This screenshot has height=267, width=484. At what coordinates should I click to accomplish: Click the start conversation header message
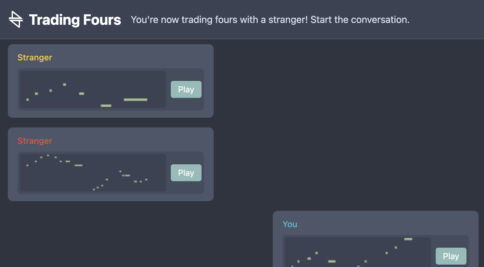(x=270, y=19)
